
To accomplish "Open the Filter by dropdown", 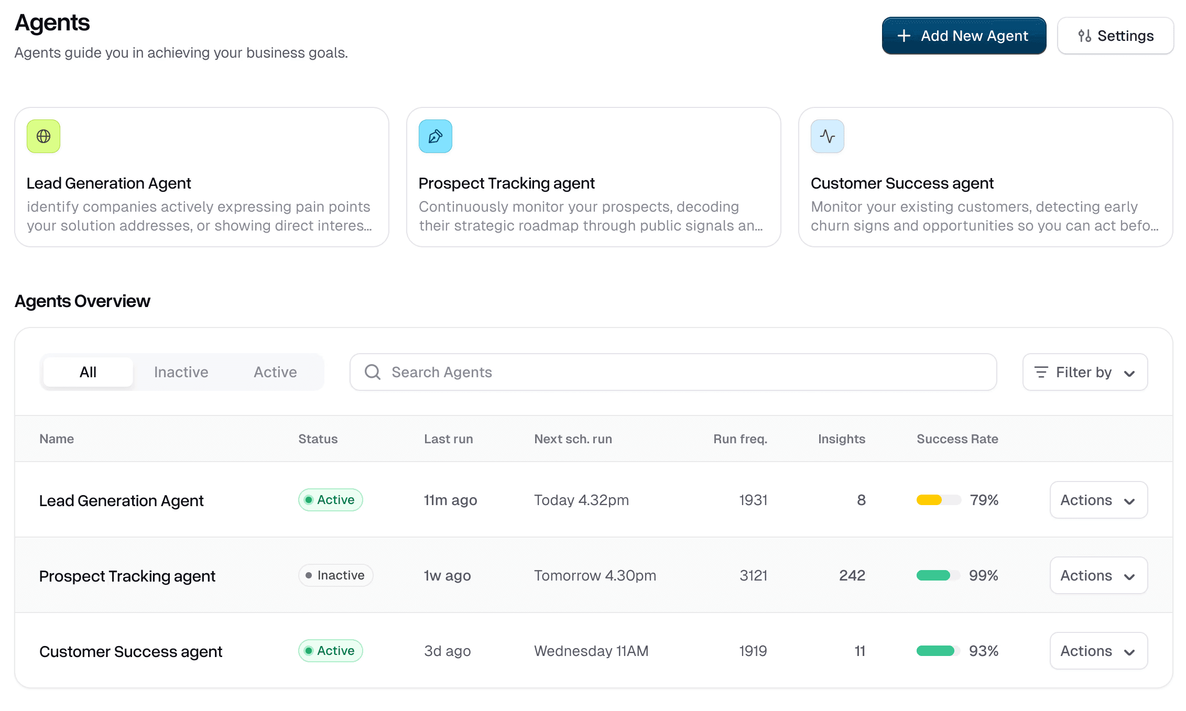I will (x=1085, y=372).
